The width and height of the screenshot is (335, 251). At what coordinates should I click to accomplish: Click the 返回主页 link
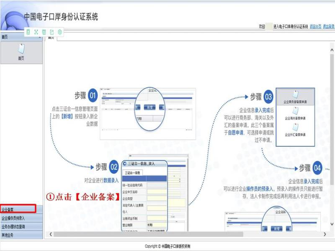coord(315,26)
